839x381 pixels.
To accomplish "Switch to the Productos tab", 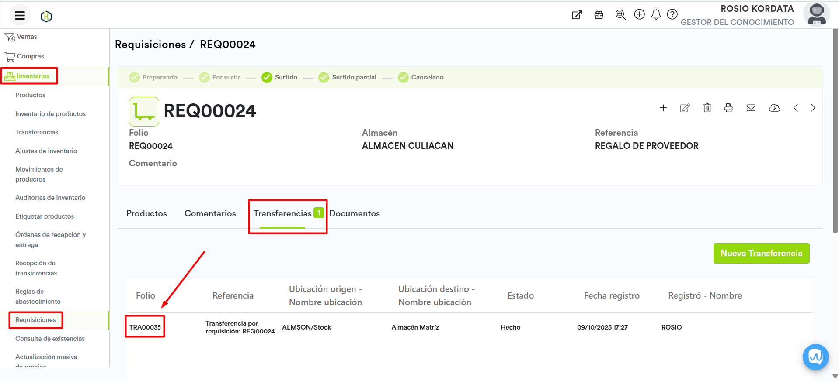I will point(146,213).
